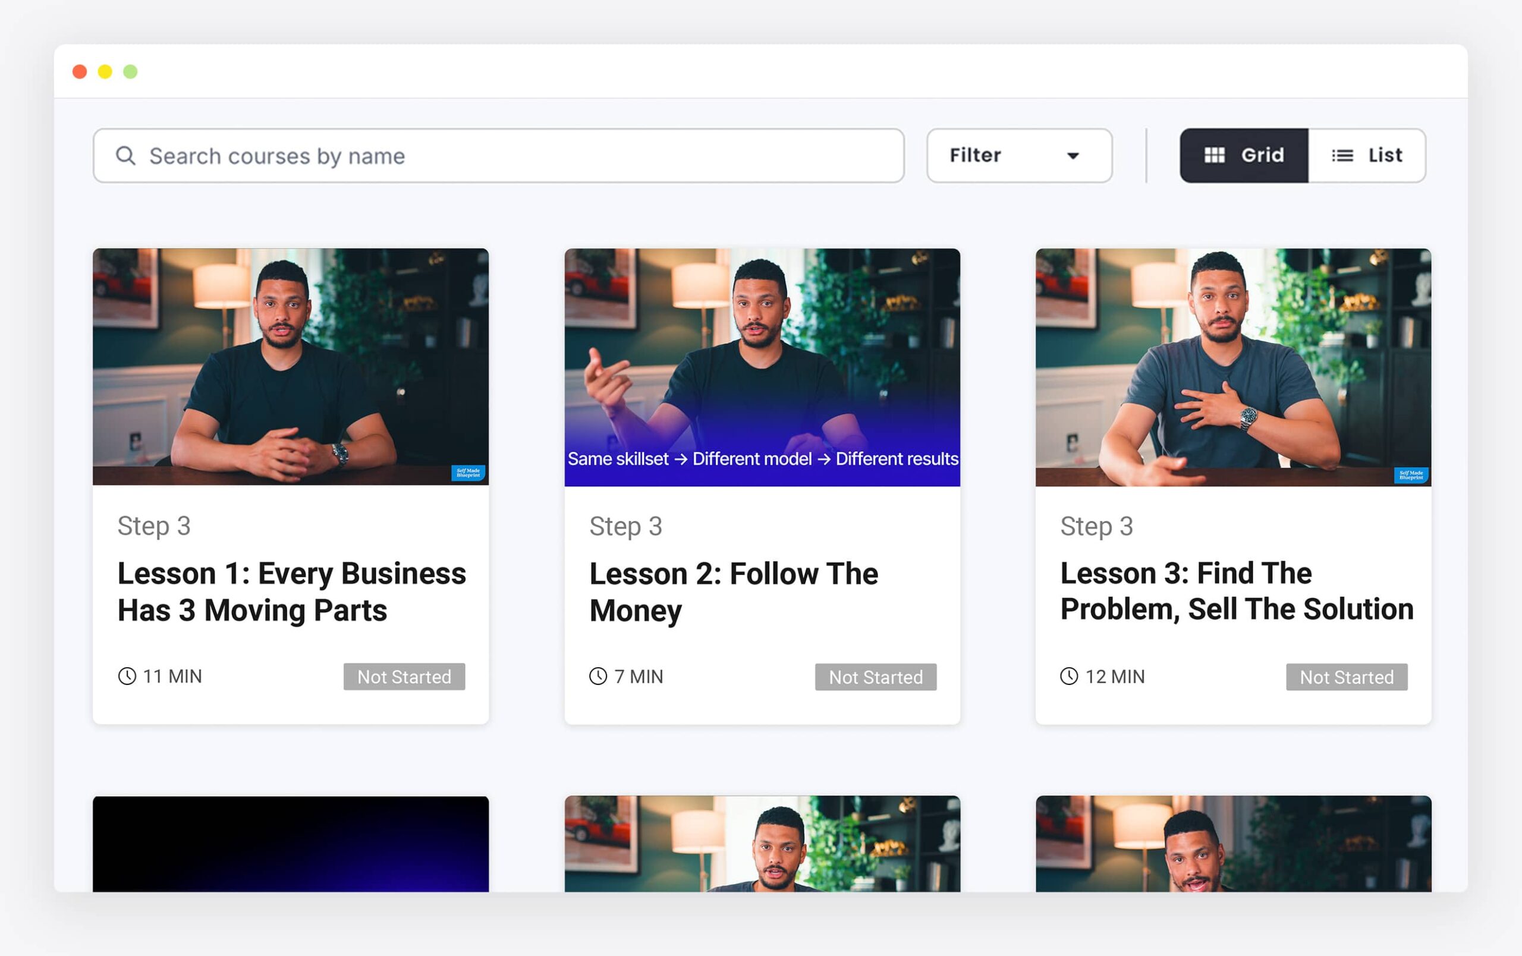Click Self Made Blueprint logo on Lesson 1 thumbnail
Screen dimensions: 1522x956
pyautogui.click(x=468, y=473)
